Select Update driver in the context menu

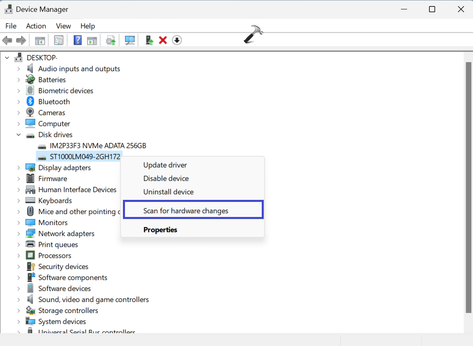[x=165, y=165]
